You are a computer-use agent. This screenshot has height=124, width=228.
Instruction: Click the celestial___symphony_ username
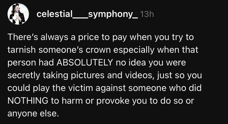[87, 14]
